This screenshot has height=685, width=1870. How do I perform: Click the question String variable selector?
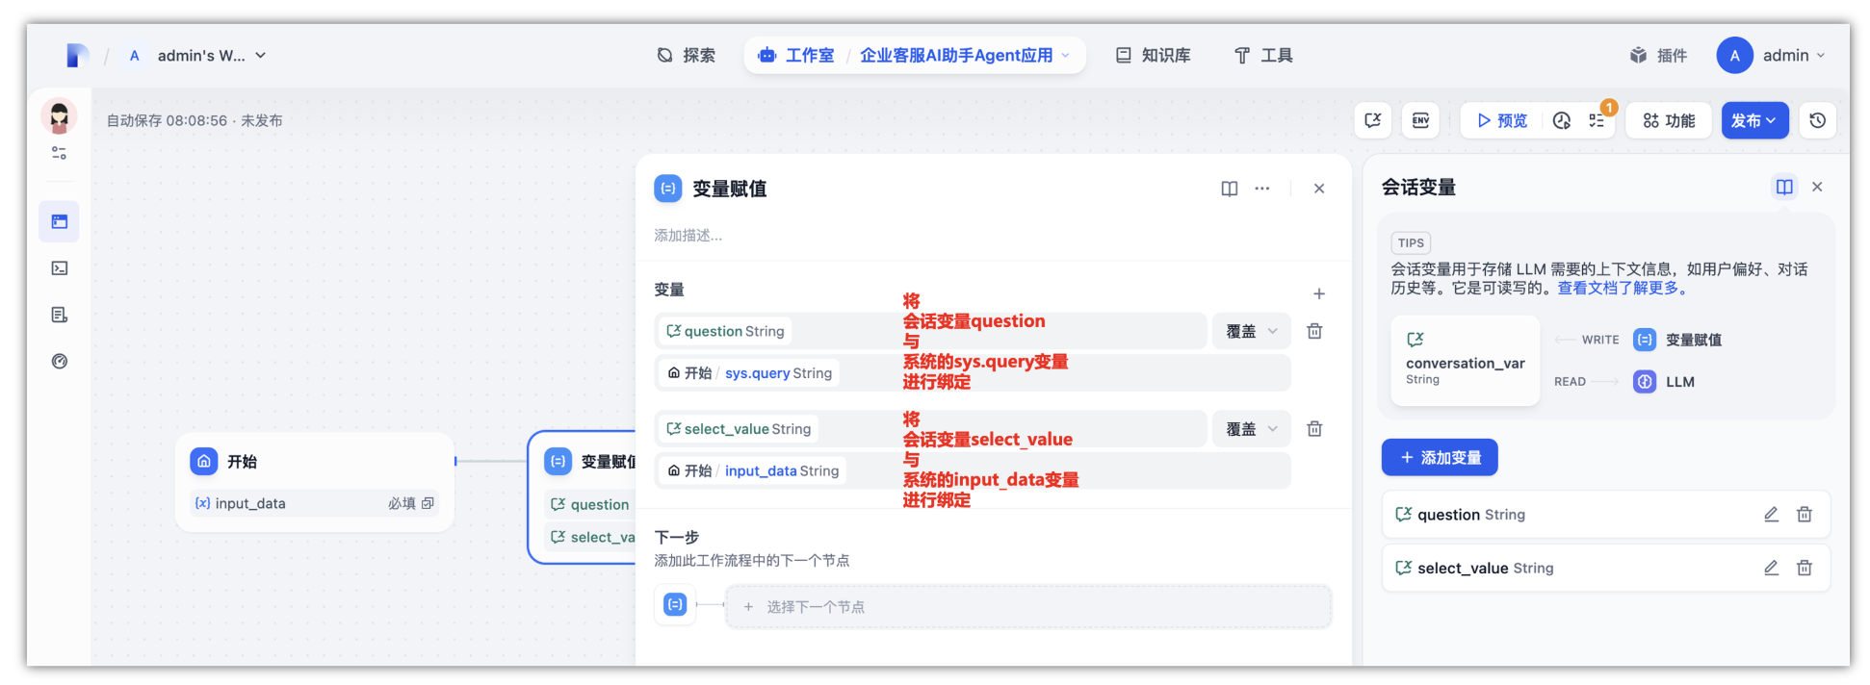click(930, 331)
